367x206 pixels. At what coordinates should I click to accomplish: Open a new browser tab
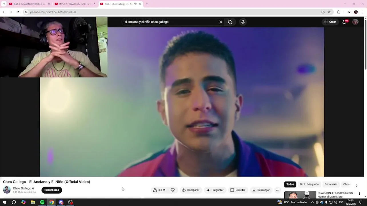(x=147, y=4)
